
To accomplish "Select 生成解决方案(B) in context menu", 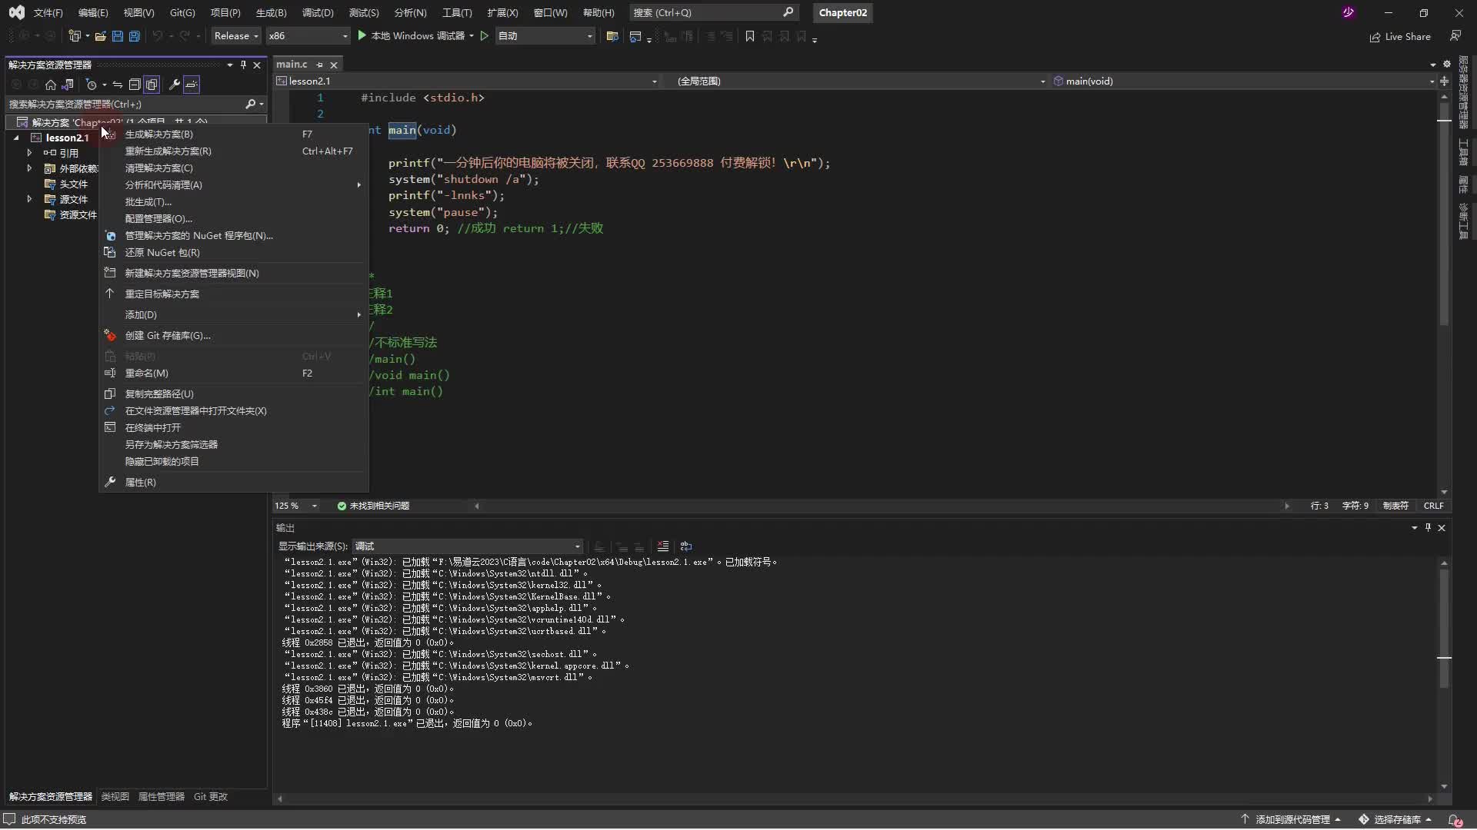I will [x=234, y=134].
